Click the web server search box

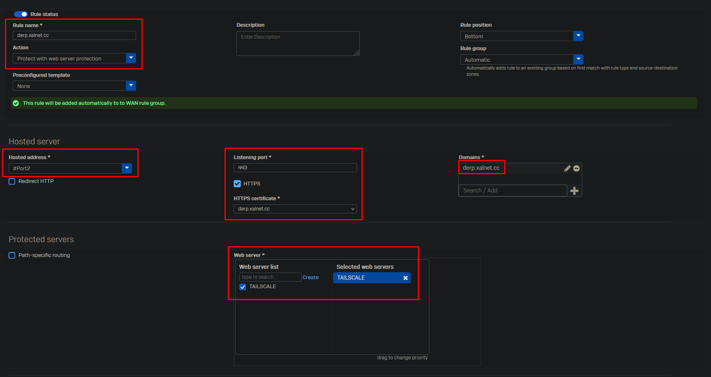point(270,277)
